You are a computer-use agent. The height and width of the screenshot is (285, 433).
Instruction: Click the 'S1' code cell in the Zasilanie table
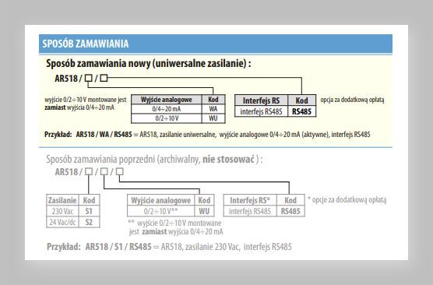tap(89, 211)
